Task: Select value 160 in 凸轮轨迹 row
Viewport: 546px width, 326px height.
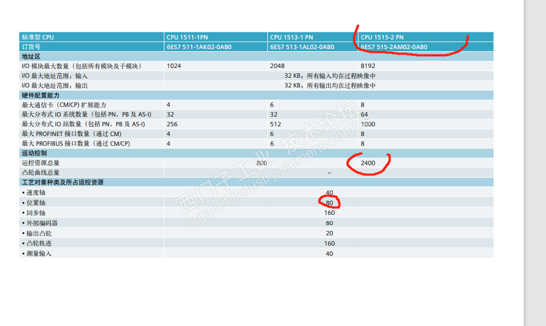Action: 329,243
